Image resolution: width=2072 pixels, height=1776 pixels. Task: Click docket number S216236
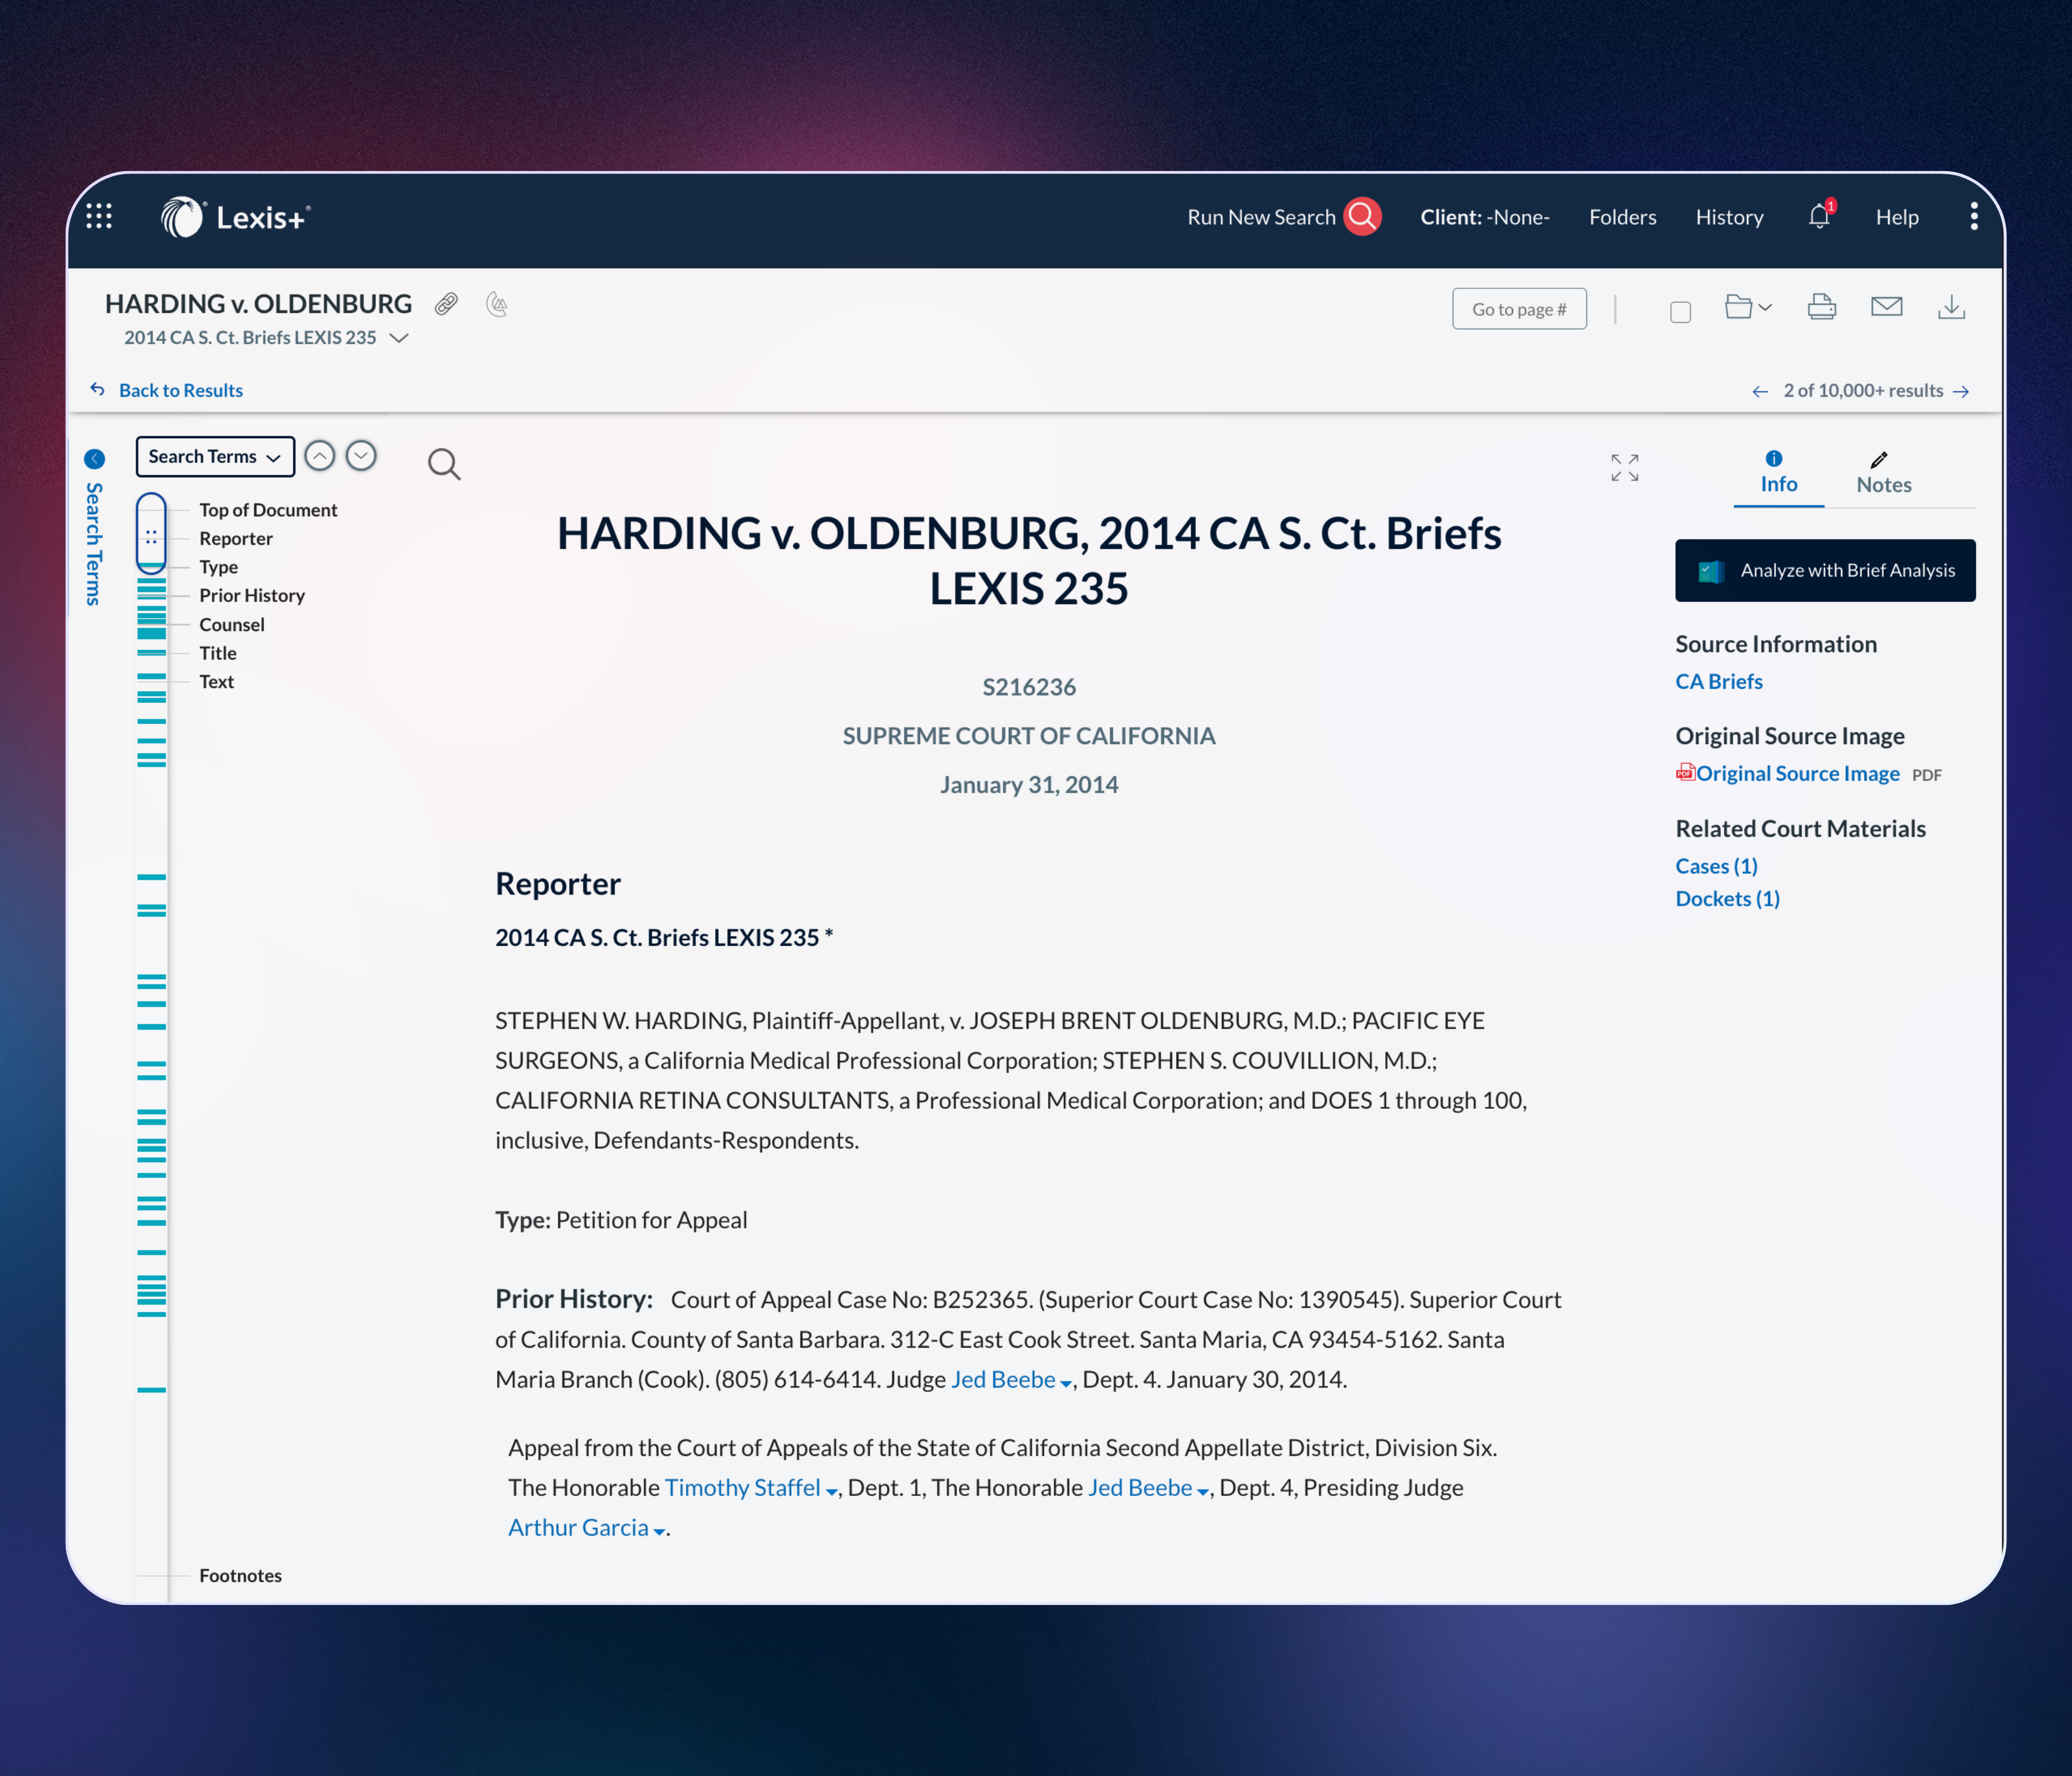click(x=1029, y=687)
